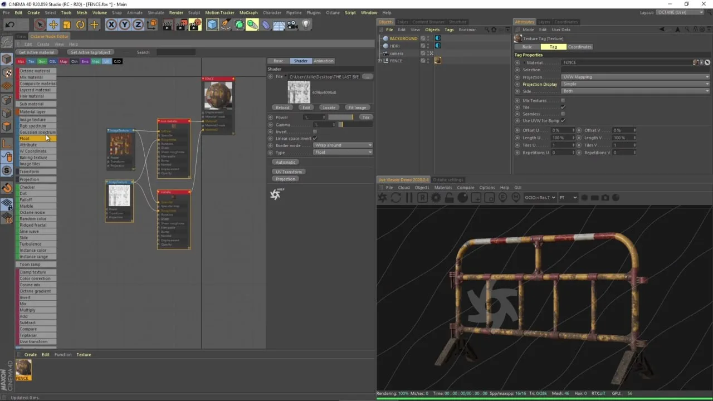
Task: Add a Light object bulb icon
Action: [306, 25]
